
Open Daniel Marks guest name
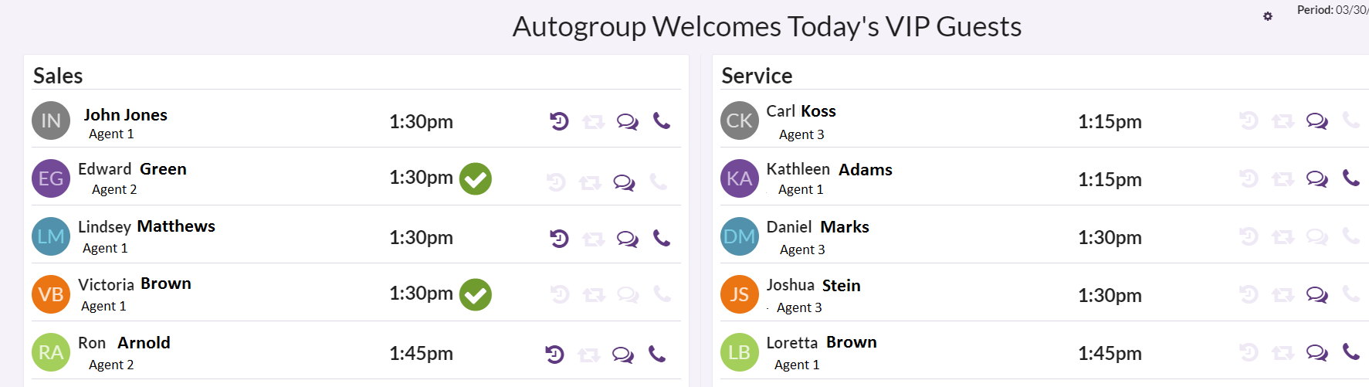818,227
